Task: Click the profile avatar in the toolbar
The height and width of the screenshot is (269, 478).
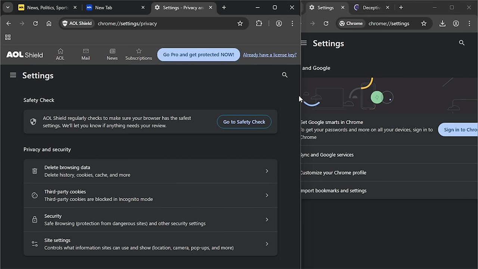Action: [279, 23]
